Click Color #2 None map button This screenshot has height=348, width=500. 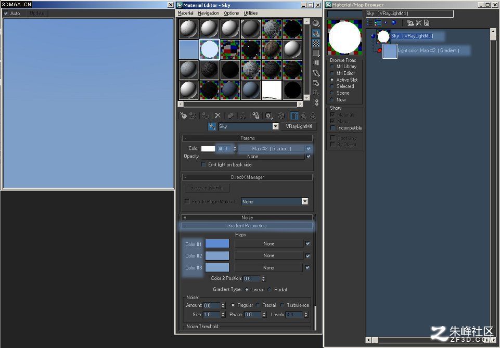click(269, 255)
